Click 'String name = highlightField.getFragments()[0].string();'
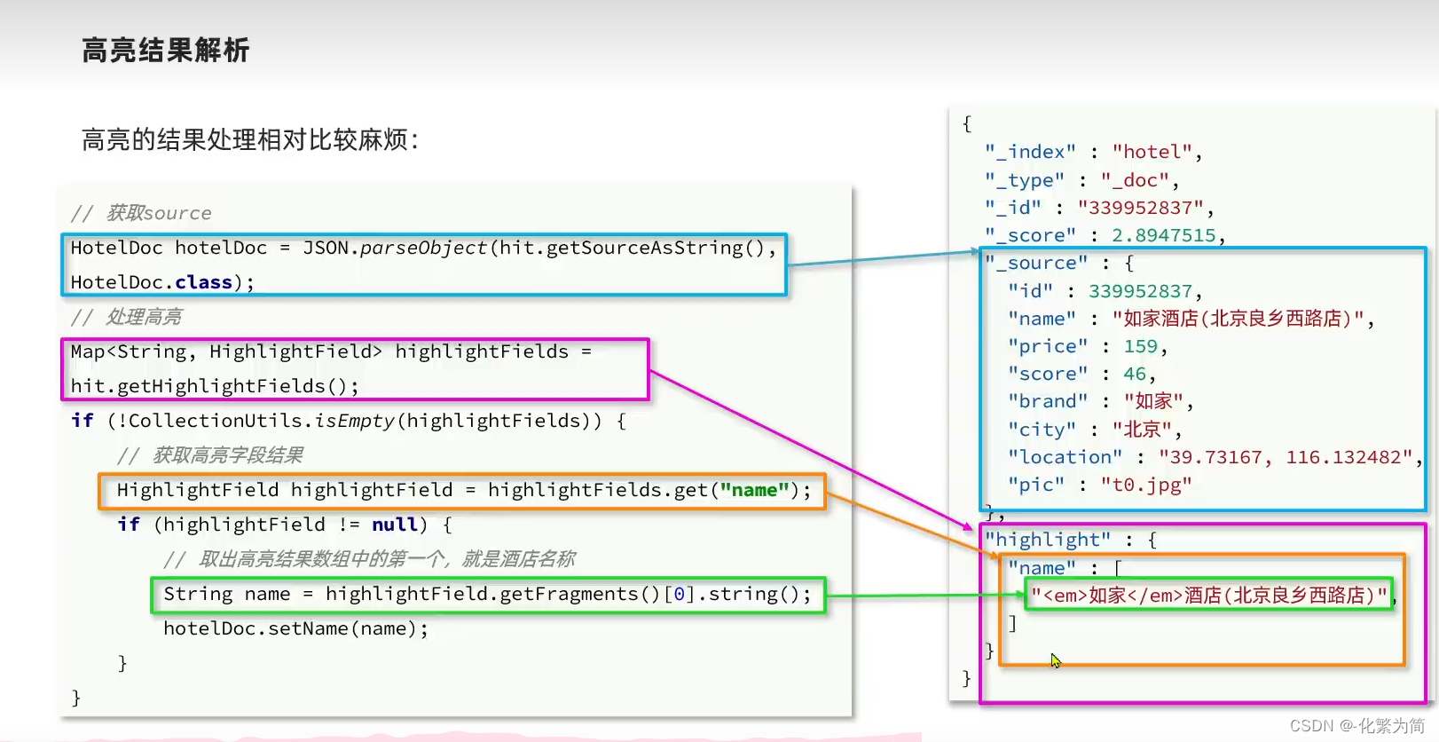The image size is (1439, 742). pos(487,594)
